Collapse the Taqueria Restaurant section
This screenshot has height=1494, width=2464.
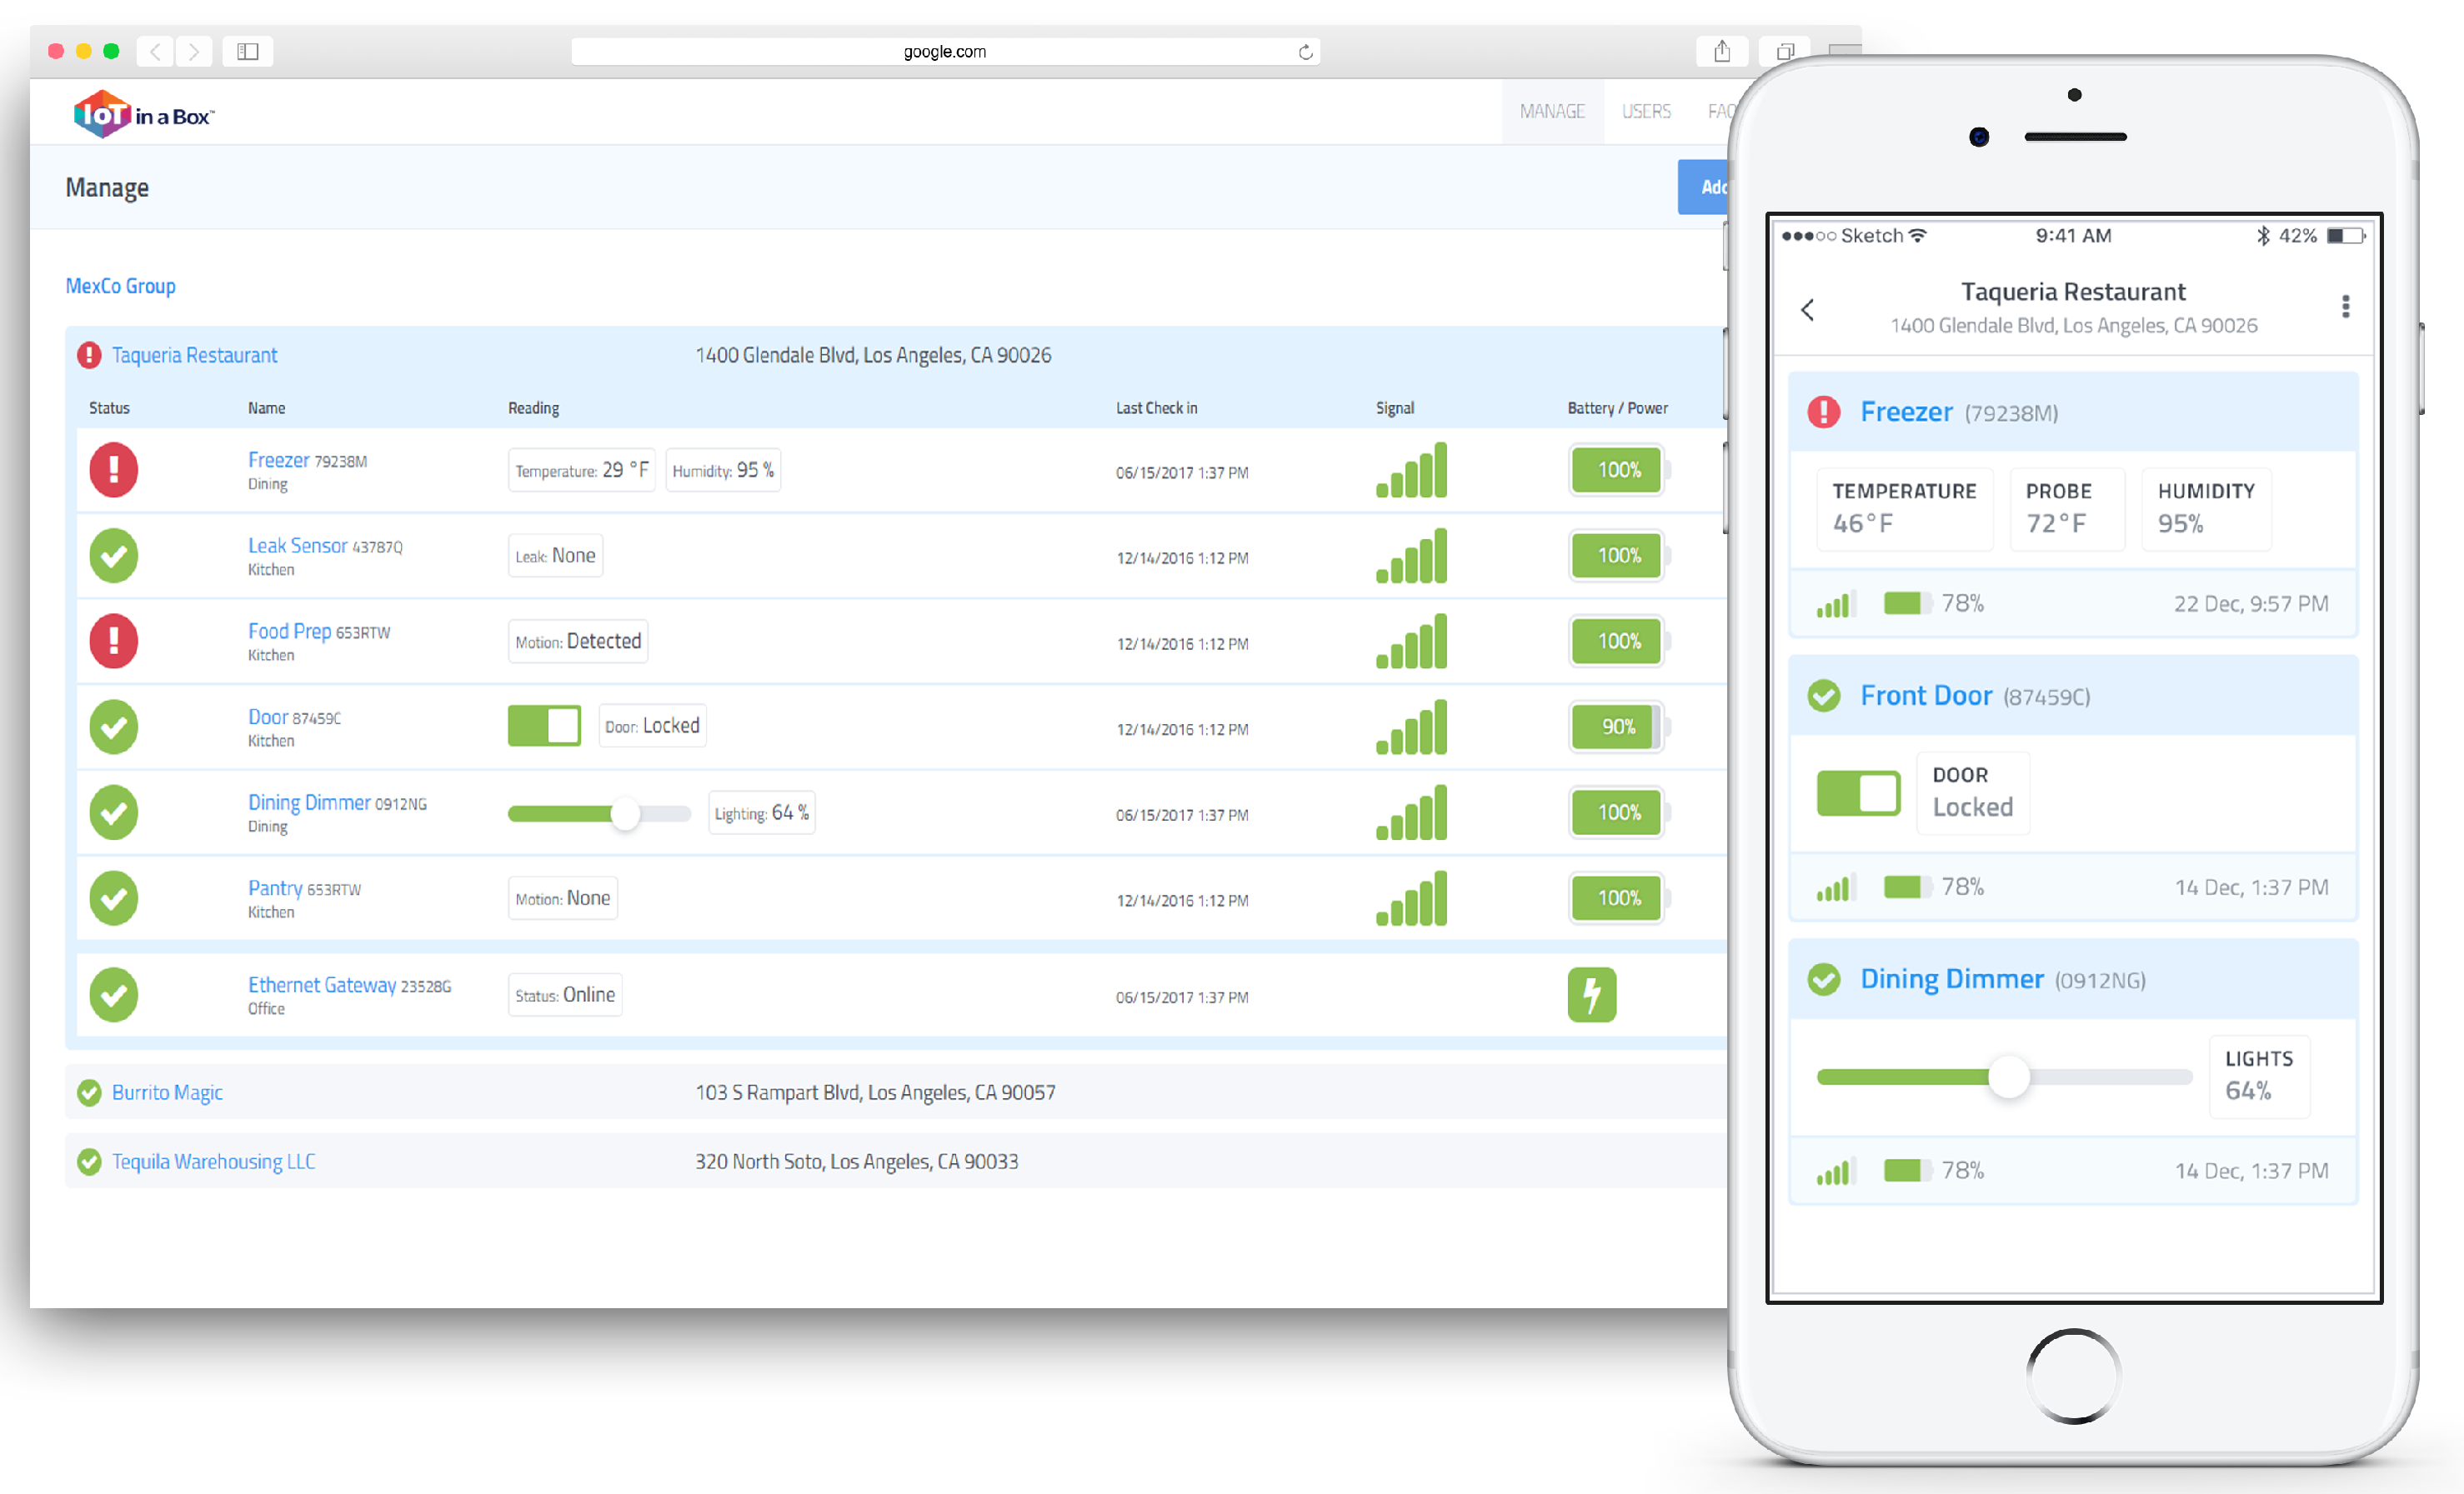pos(194,355)
